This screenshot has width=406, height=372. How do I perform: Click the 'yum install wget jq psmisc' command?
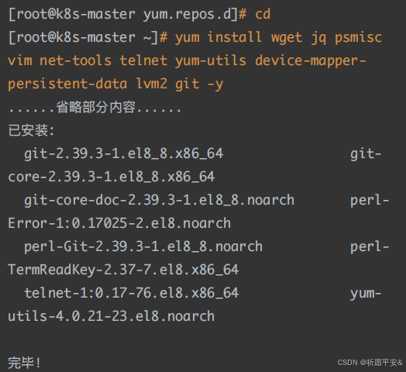(278, 37)
